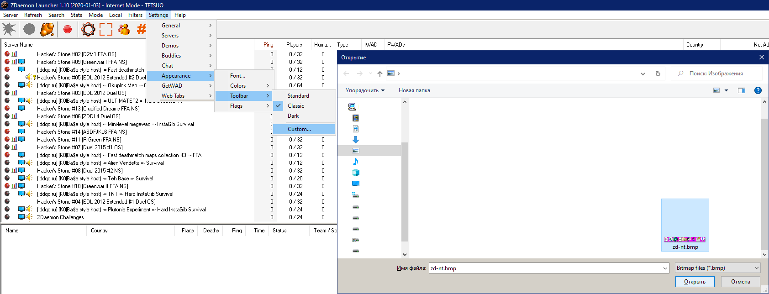Open the 3D Objects cube icon

click(x=356, y=173)
